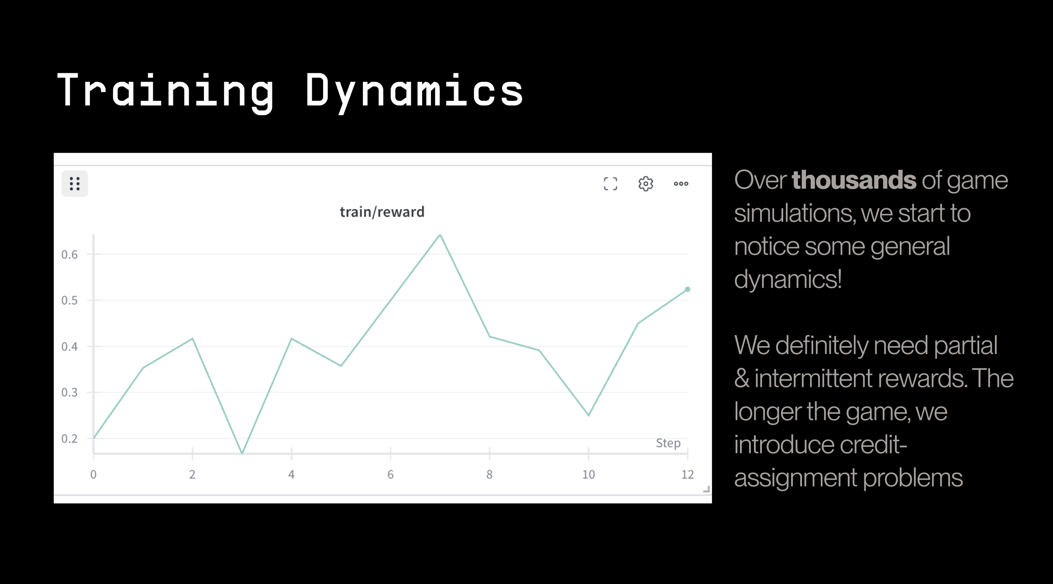This screenshot has width=1053, height=584.
Task: Click the line's lowest point at step 3
Action: point(242,453)
